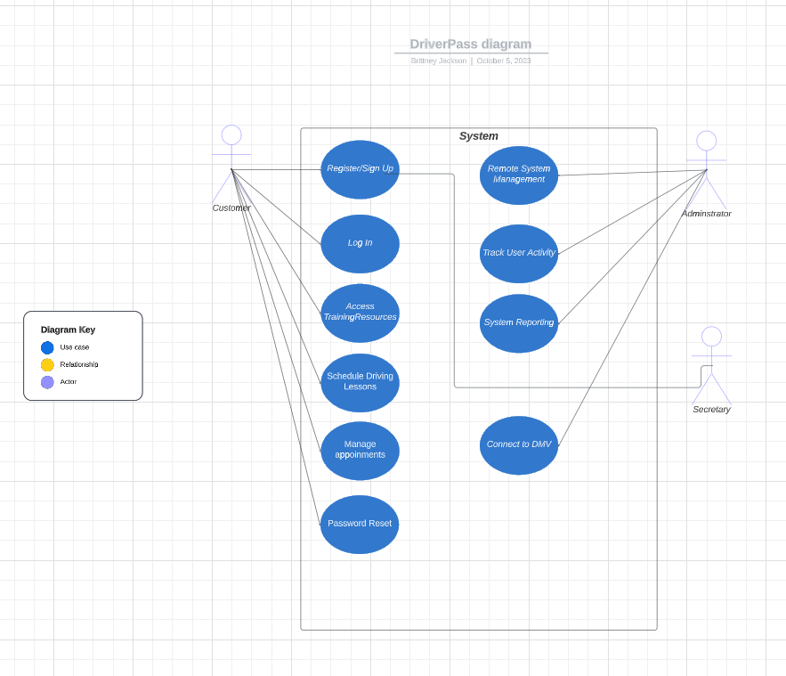Image resolution: width=786 pixels, height=676 pixels.
Task: Select the Register/Sign Up use case ellipse
Action: click(360, 169)
